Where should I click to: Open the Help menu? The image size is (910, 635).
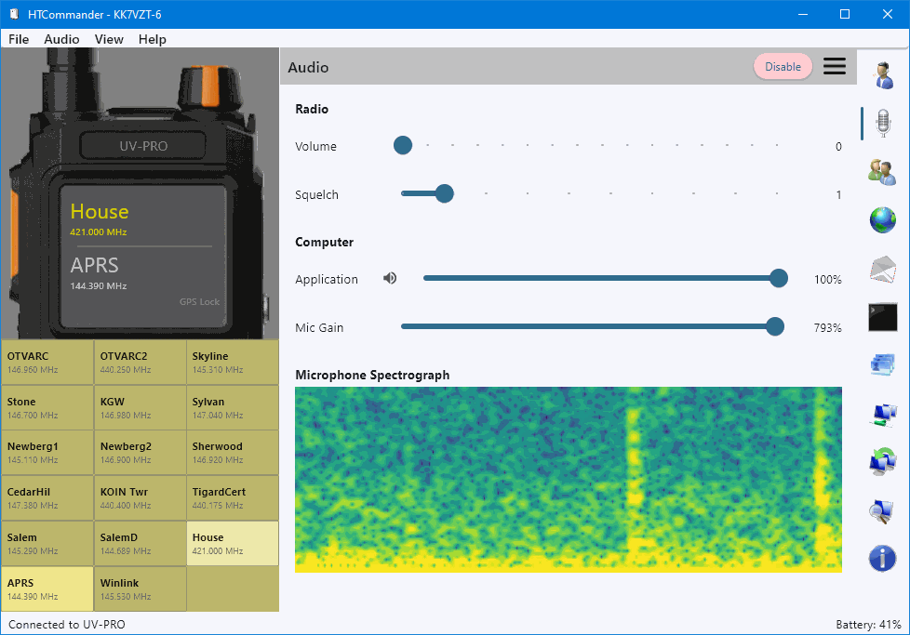coord(152,39)
